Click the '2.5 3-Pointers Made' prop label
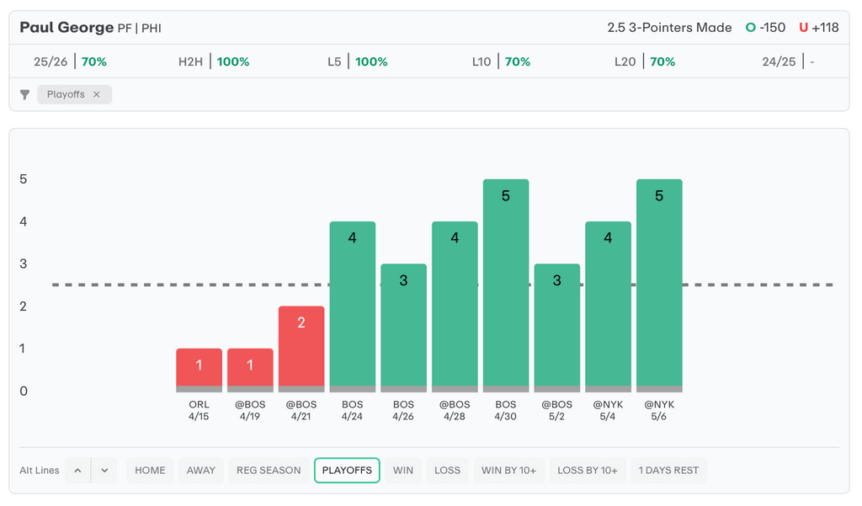This screenshot has width=862, height=506. 669,28
